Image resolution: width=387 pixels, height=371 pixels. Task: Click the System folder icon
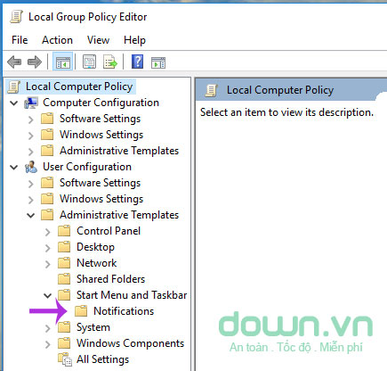tap(64, 327)
